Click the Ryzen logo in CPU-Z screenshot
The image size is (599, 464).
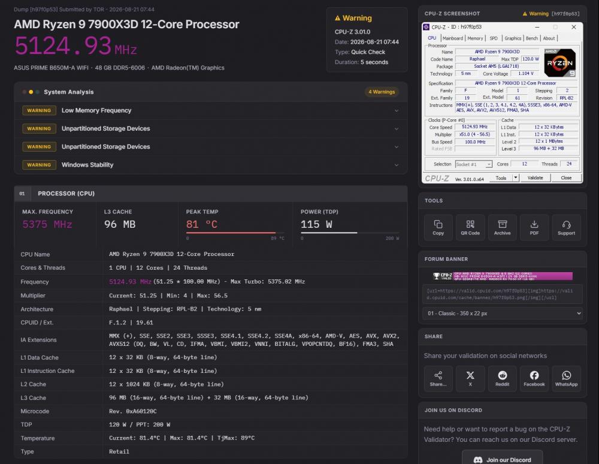[559, 63]
